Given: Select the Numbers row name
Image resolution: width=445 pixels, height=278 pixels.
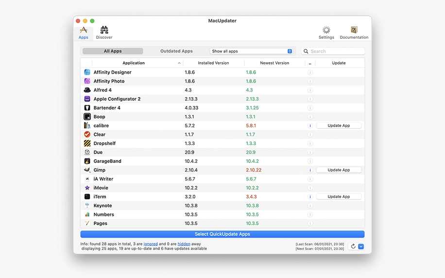Looking at the screenshot, I should (104, 214).
